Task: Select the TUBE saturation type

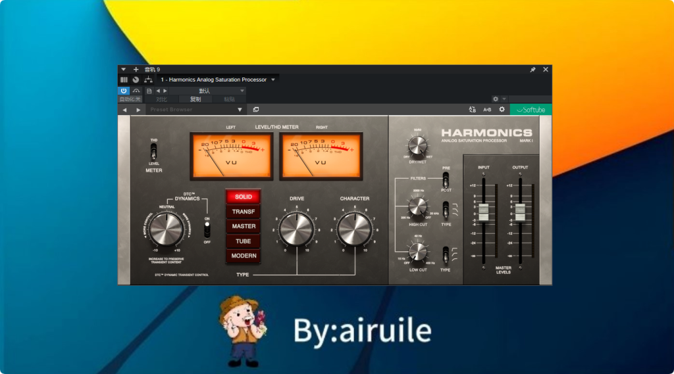Action: coord(244,241)
